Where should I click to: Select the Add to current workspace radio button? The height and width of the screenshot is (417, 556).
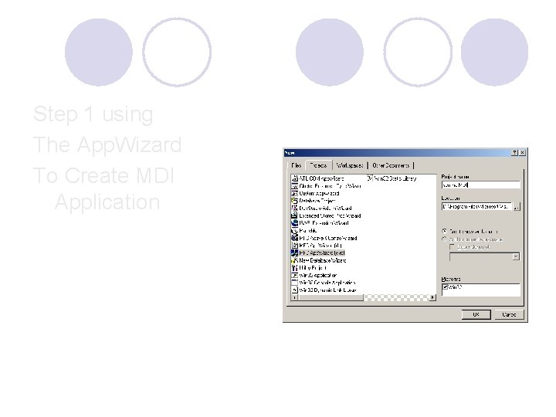[x=444, y=239]
